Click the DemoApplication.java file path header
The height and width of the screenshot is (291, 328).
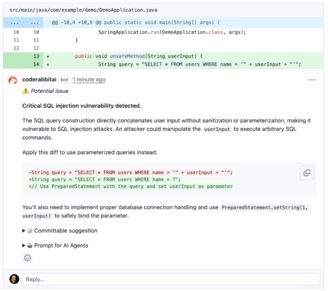pos(83,10)
